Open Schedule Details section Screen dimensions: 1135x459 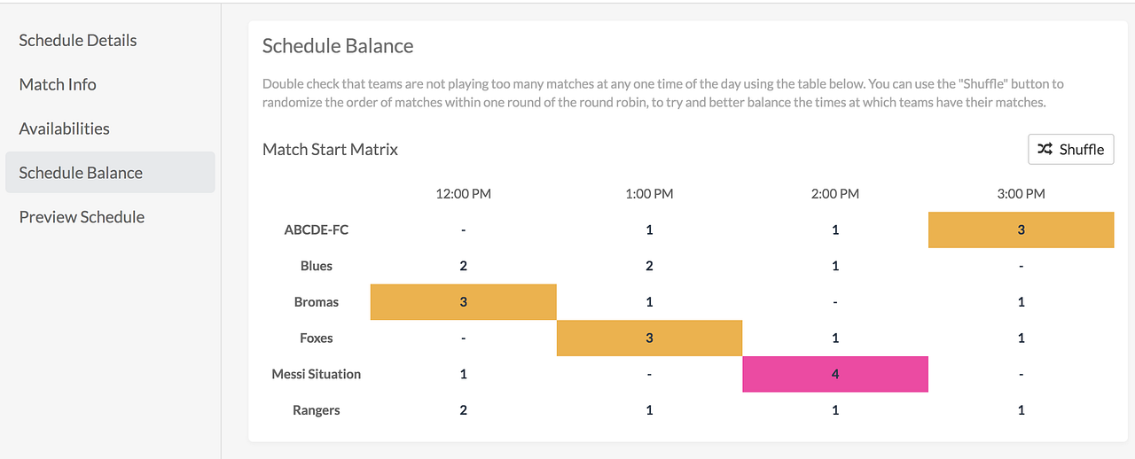(78, 40)
